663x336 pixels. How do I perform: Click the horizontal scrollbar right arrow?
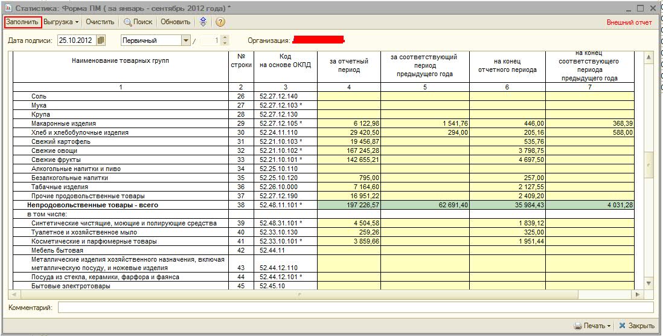[x=638, y=294]
